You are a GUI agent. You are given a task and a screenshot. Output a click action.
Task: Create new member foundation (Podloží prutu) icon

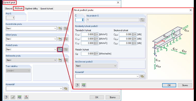click(60, 49)
